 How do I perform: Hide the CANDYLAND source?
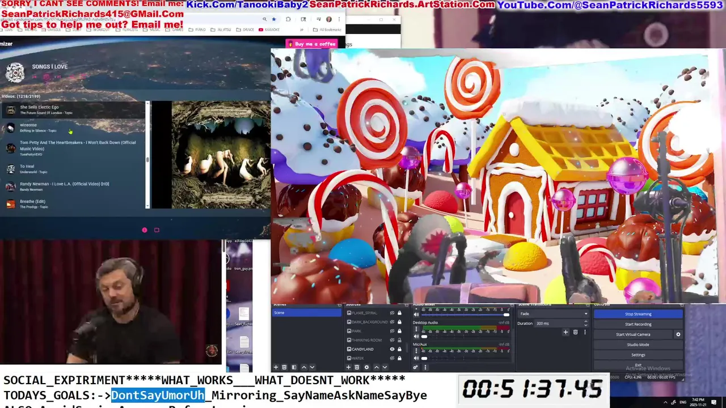pos(392,349)
